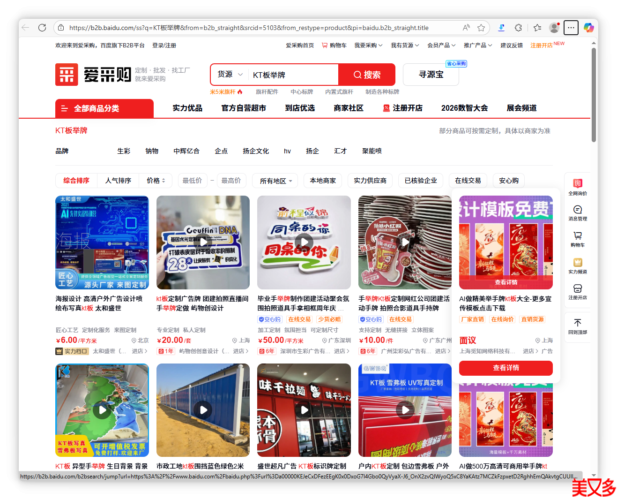Sort by 人气排序
The image size is (617, 500).
[x=118, y=181]
